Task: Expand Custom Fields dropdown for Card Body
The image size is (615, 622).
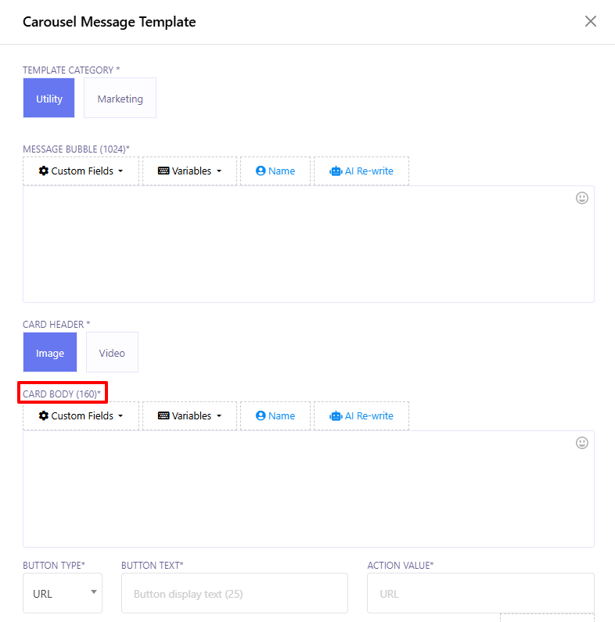Action: [x=81, y=416]
